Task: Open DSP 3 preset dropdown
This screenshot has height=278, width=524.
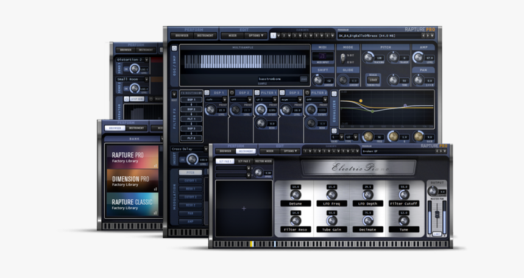Action: pos(300,100)
